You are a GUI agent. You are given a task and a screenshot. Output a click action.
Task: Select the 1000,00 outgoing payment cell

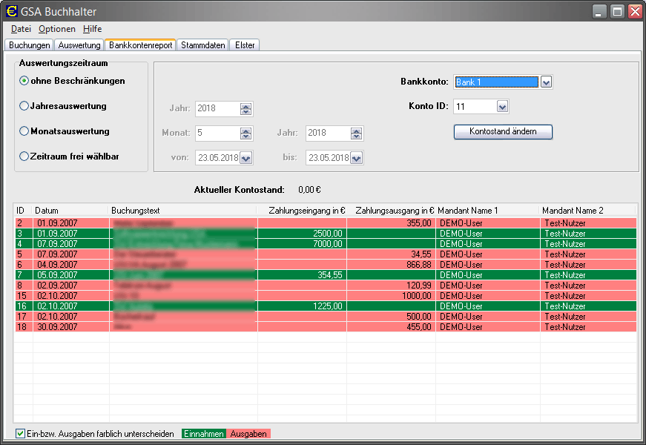coord(391,295)
